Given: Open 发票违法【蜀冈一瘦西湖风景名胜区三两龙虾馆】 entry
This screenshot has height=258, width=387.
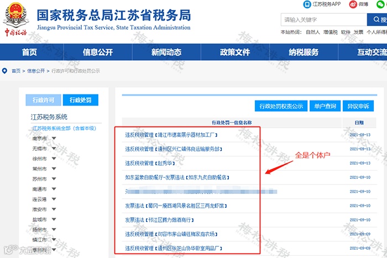Looking at the screenshot, I should (176, 206).
